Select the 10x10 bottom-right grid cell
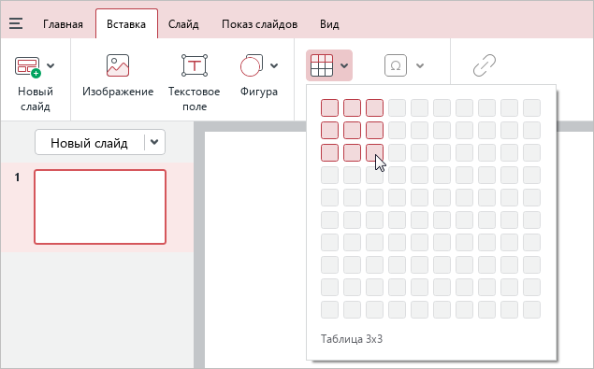The image size is (594, 369). 531,310
